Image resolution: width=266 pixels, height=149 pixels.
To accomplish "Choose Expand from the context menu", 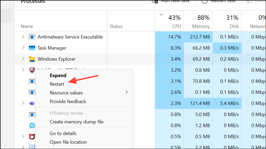I will (x=58, y=75).
